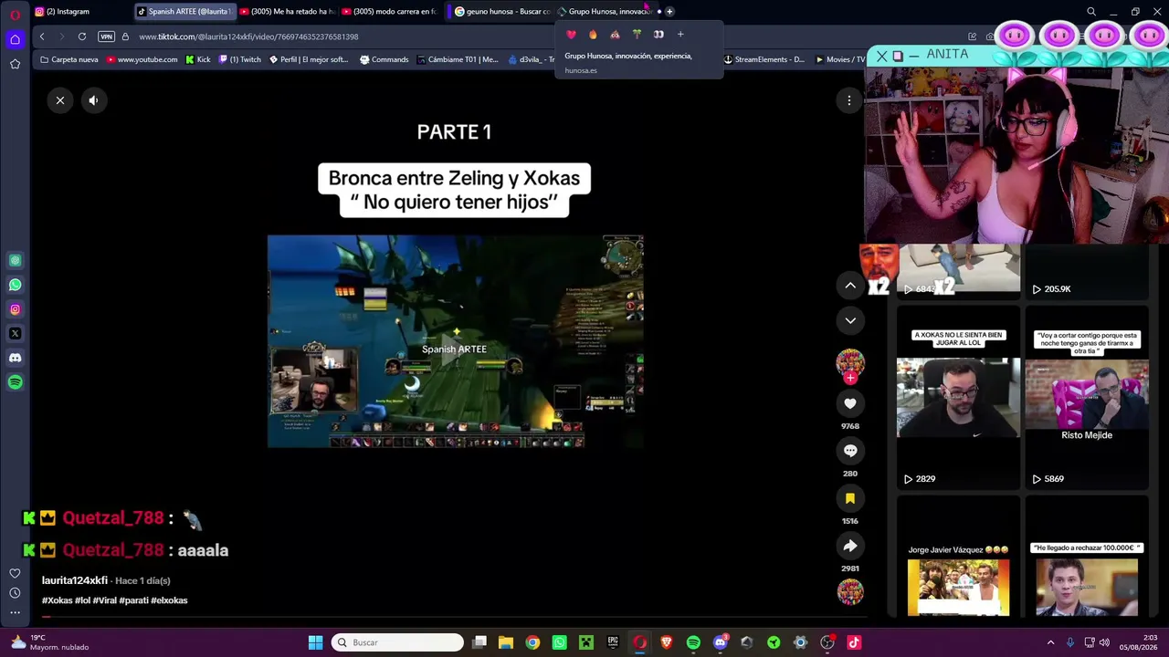The image size is (1169, 657).
Task: Open the video's three-dot options menu
Action: (849, 100)
